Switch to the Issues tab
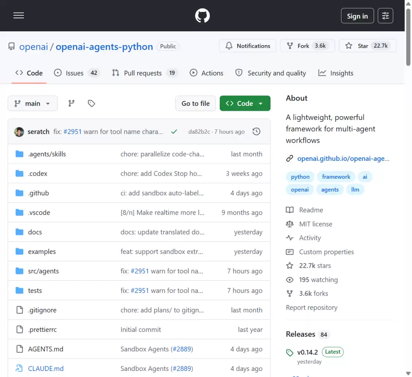 tap(76, 73)
